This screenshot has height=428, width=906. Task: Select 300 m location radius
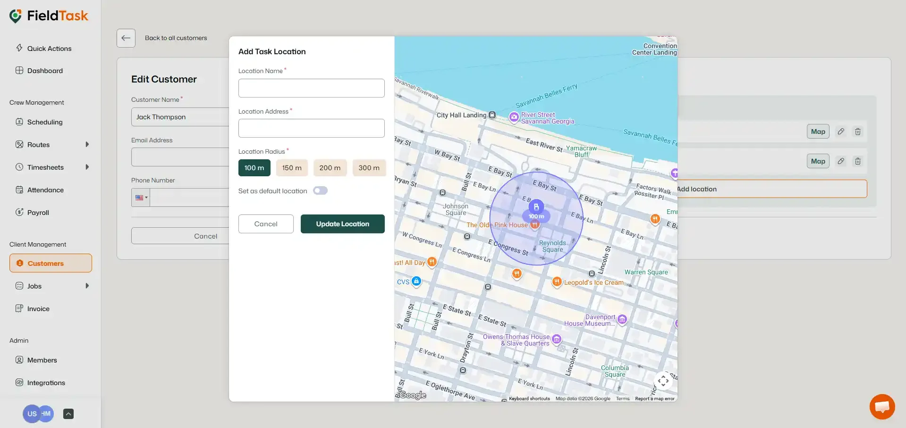(x=369, y=168)
